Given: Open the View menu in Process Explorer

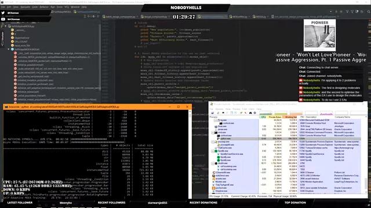Looking at the screenshot, I should pyautogui.click(x=228, y=109).
